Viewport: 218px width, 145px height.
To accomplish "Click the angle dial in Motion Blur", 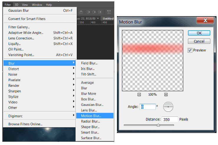I will pyautogui.click(x=168, y=107).
